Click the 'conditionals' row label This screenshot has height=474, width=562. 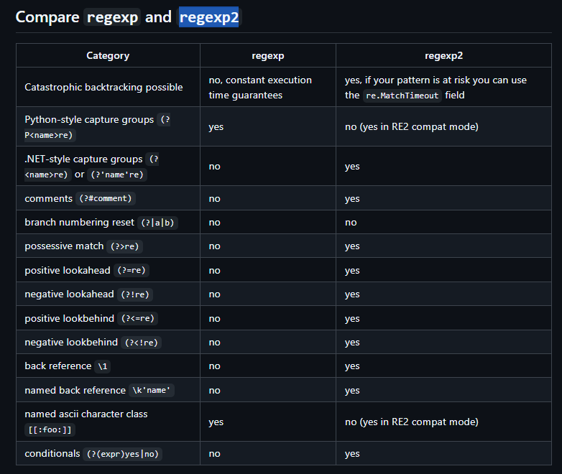(x=52, y=454)
